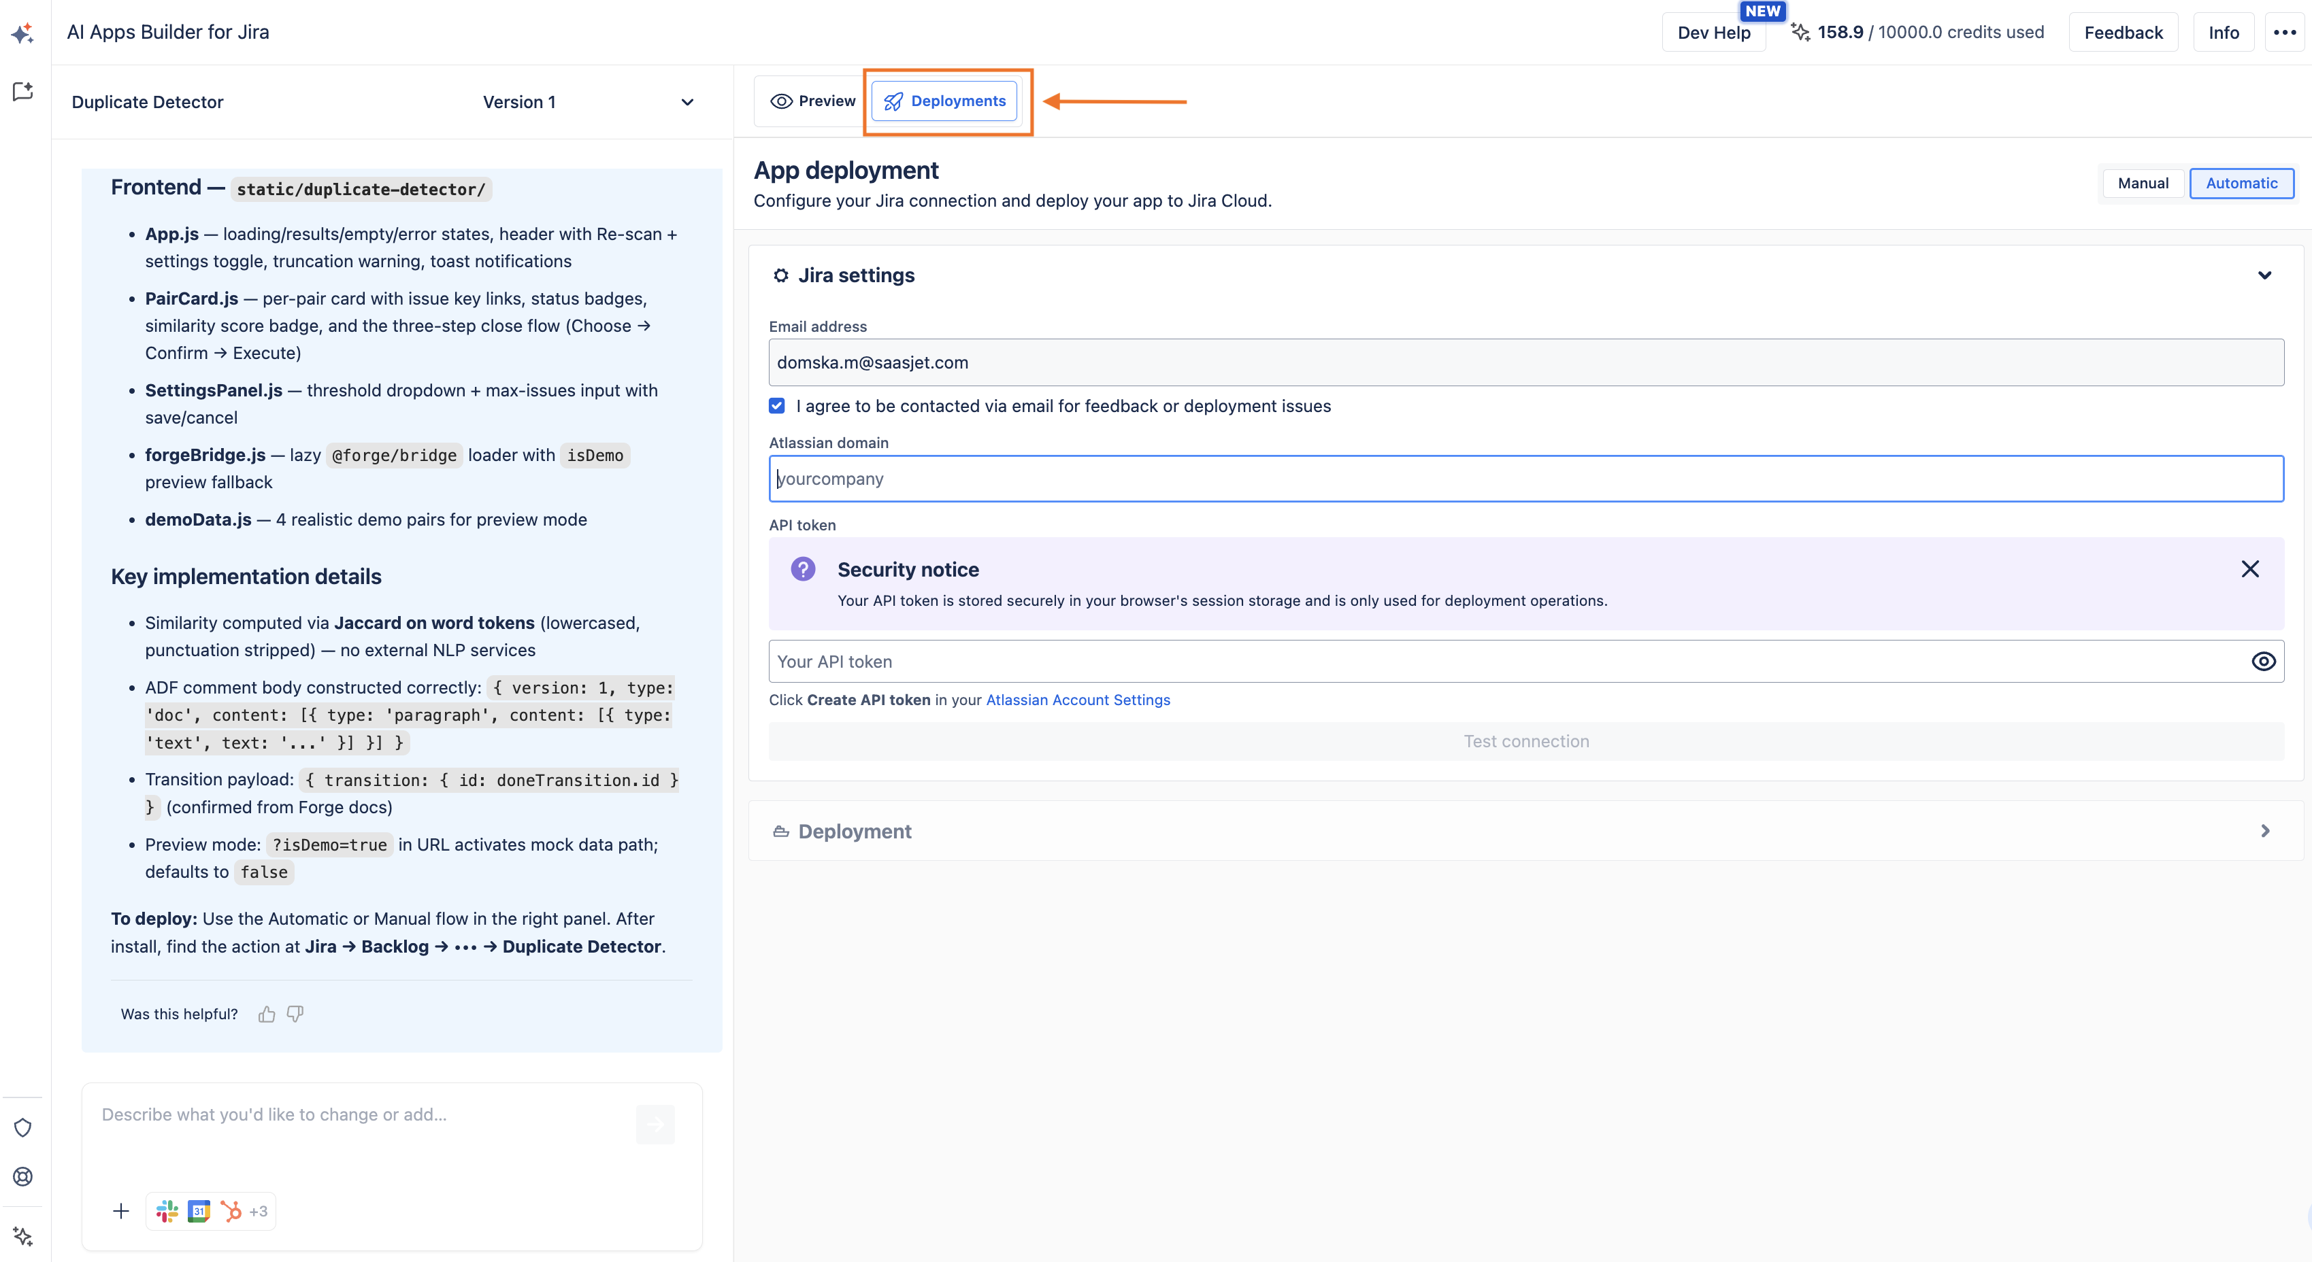This screenshot has height=1262, width=2312.
Task: Open Atlassian Account Settings link
Action: click(x=1078, y=700)
